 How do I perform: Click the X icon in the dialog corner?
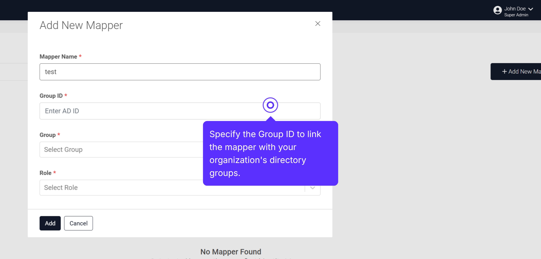(x=318, y=24)
